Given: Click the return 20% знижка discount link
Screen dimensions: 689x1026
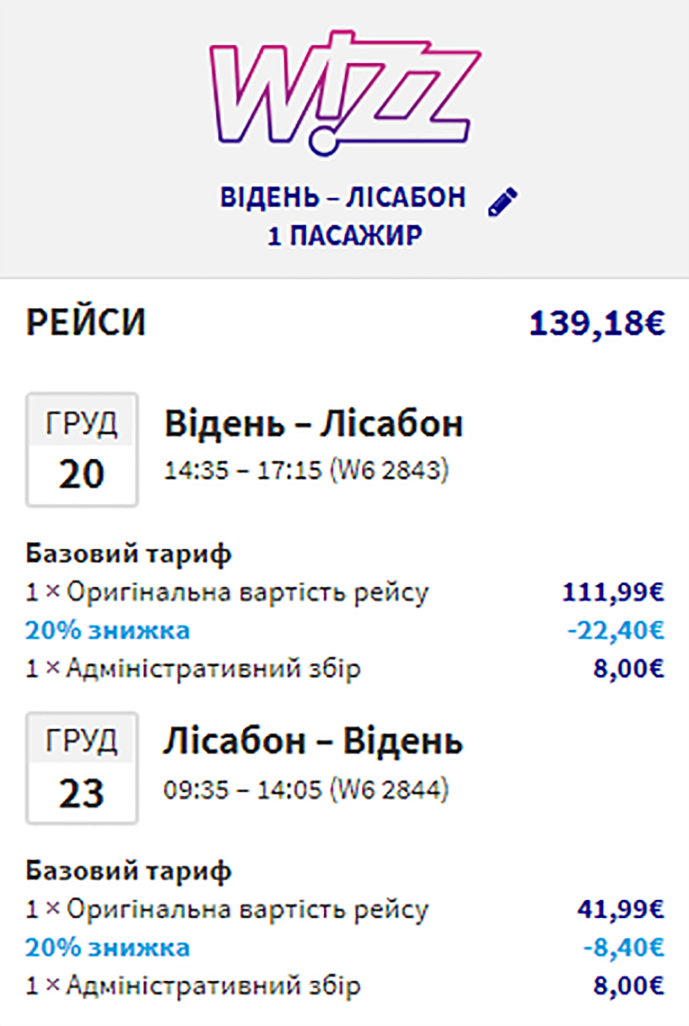Looking at the screenshot, I should (x=107, y=948).
